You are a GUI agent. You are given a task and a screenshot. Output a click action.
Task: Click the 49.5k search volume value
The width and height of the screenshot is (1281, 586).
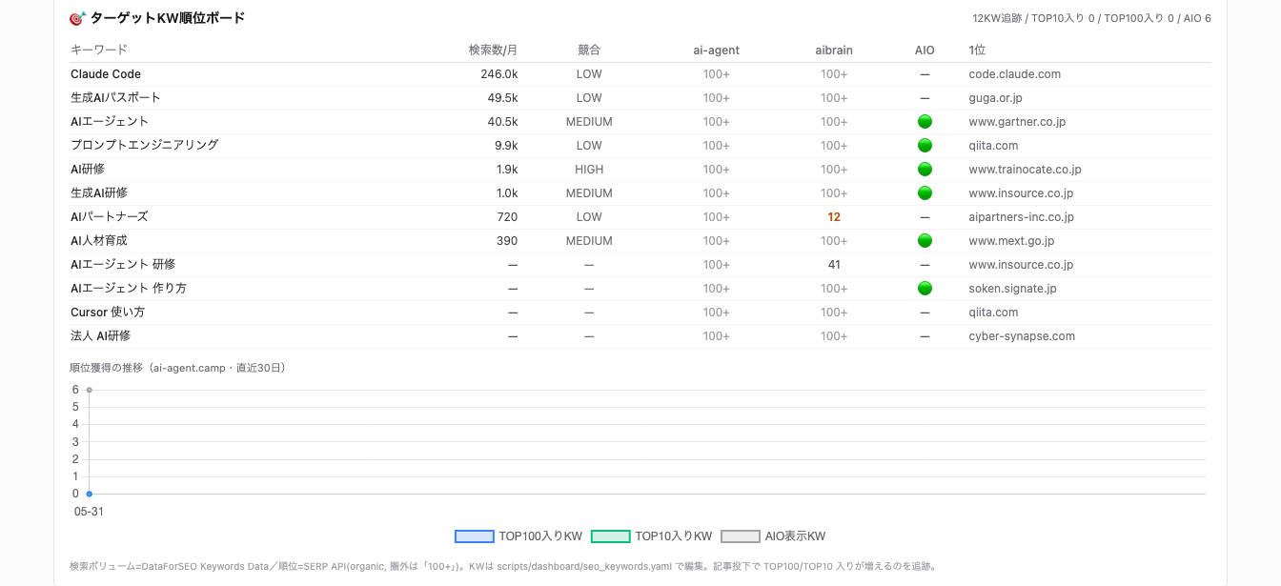(x=502, y=98)
